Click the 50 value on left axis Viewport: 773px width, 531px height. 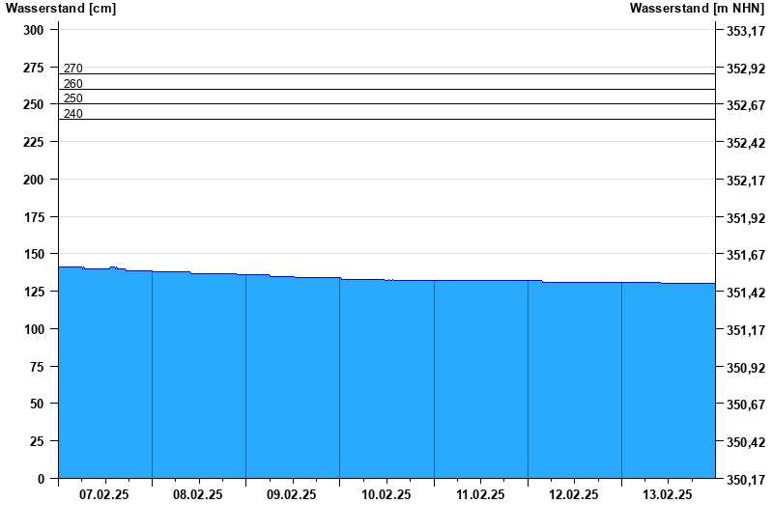(x=37, y=404)
